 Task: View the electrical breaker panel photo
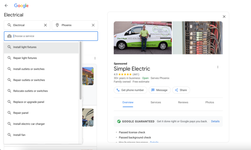pos(197,38)
